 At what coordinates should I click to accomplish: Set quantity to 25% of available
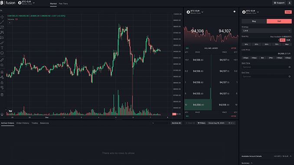pos(257,44)
